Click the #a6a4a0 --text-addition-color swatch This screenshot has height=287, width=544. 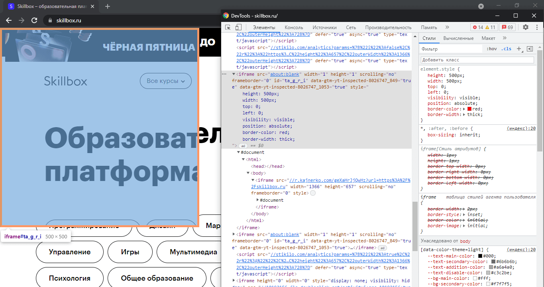(x=491, y=267)
